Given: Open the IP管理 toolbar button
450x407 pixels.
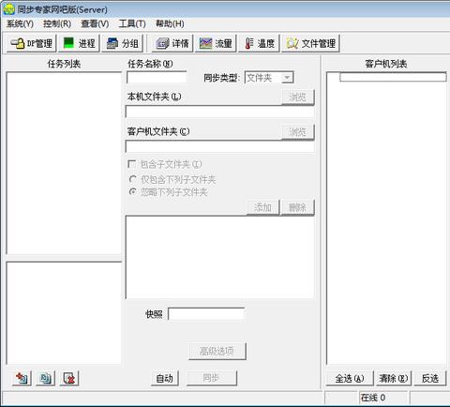Looking at the screenshot, I should [31, 43].
